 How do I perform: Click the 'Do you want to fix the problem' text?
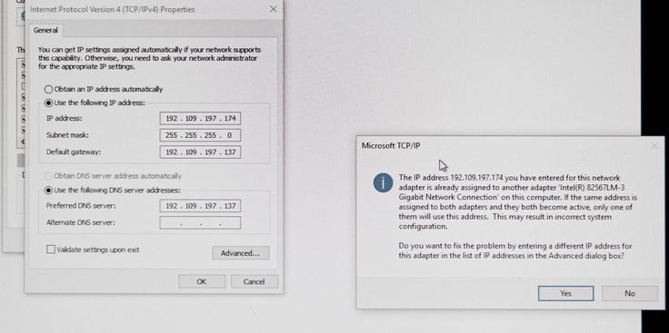point(515,250)
